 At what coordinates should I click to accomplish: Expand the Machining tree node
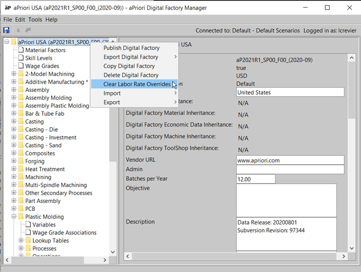coord(14,177)
